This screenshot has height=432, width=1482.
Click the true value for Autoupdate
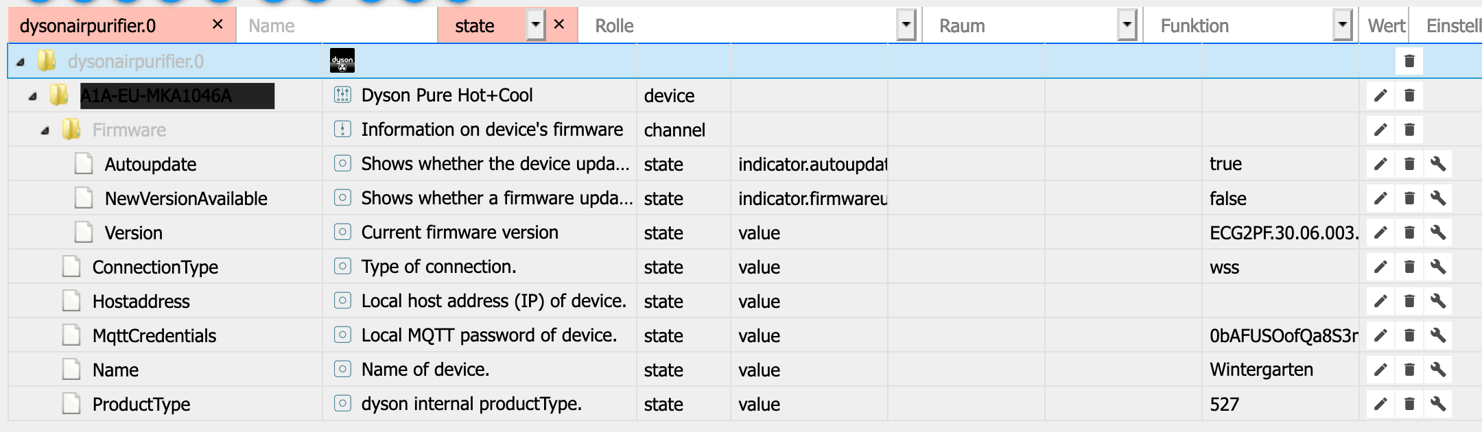(x=1225, y=164)
